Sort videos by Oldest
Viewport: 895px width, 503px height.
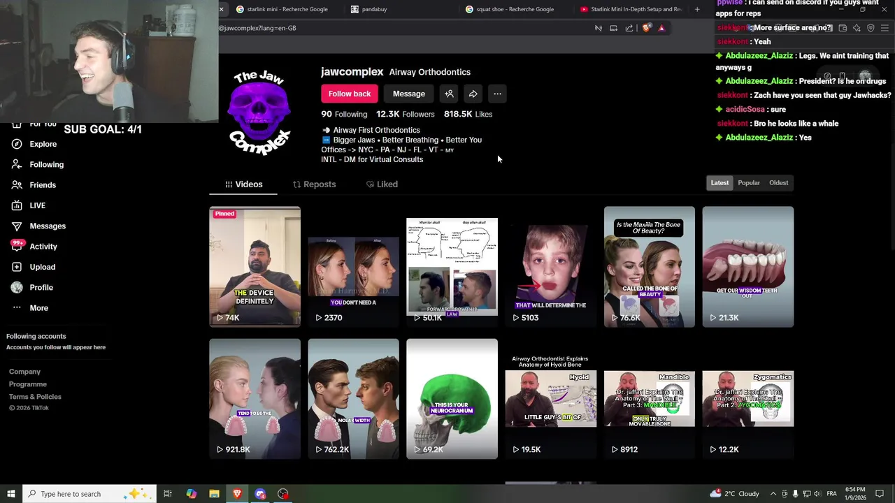[x=779, y=183]
